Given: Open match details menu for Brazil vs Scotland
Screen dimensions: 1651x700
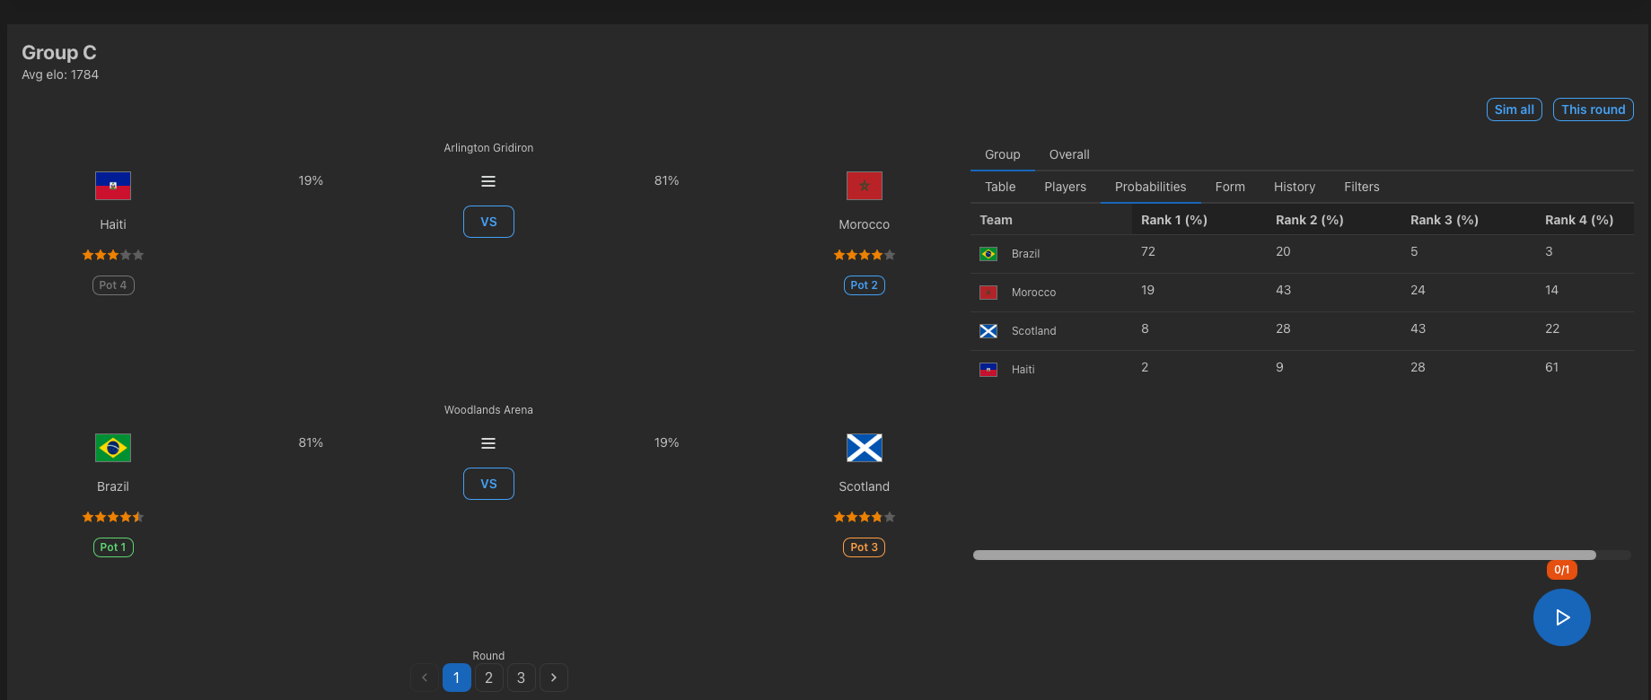Looking at the screenshot, I should (x=488, y=443).
